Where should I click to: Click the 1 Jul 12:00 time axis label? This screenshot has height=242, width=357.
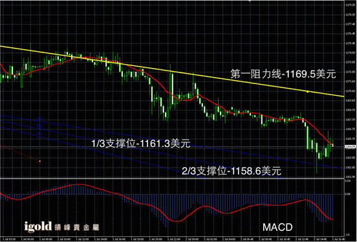tap(82, 239)
